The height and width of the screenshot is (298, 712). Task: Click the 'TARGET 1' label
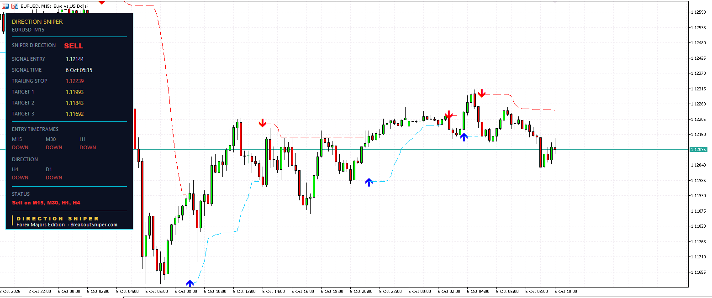click(x=23, y=92)
